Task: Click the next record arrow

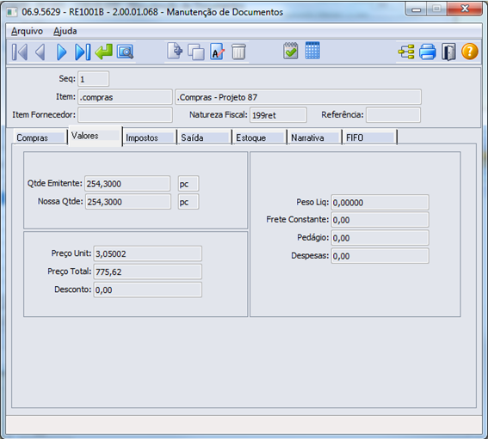Action: coord(62,52)
